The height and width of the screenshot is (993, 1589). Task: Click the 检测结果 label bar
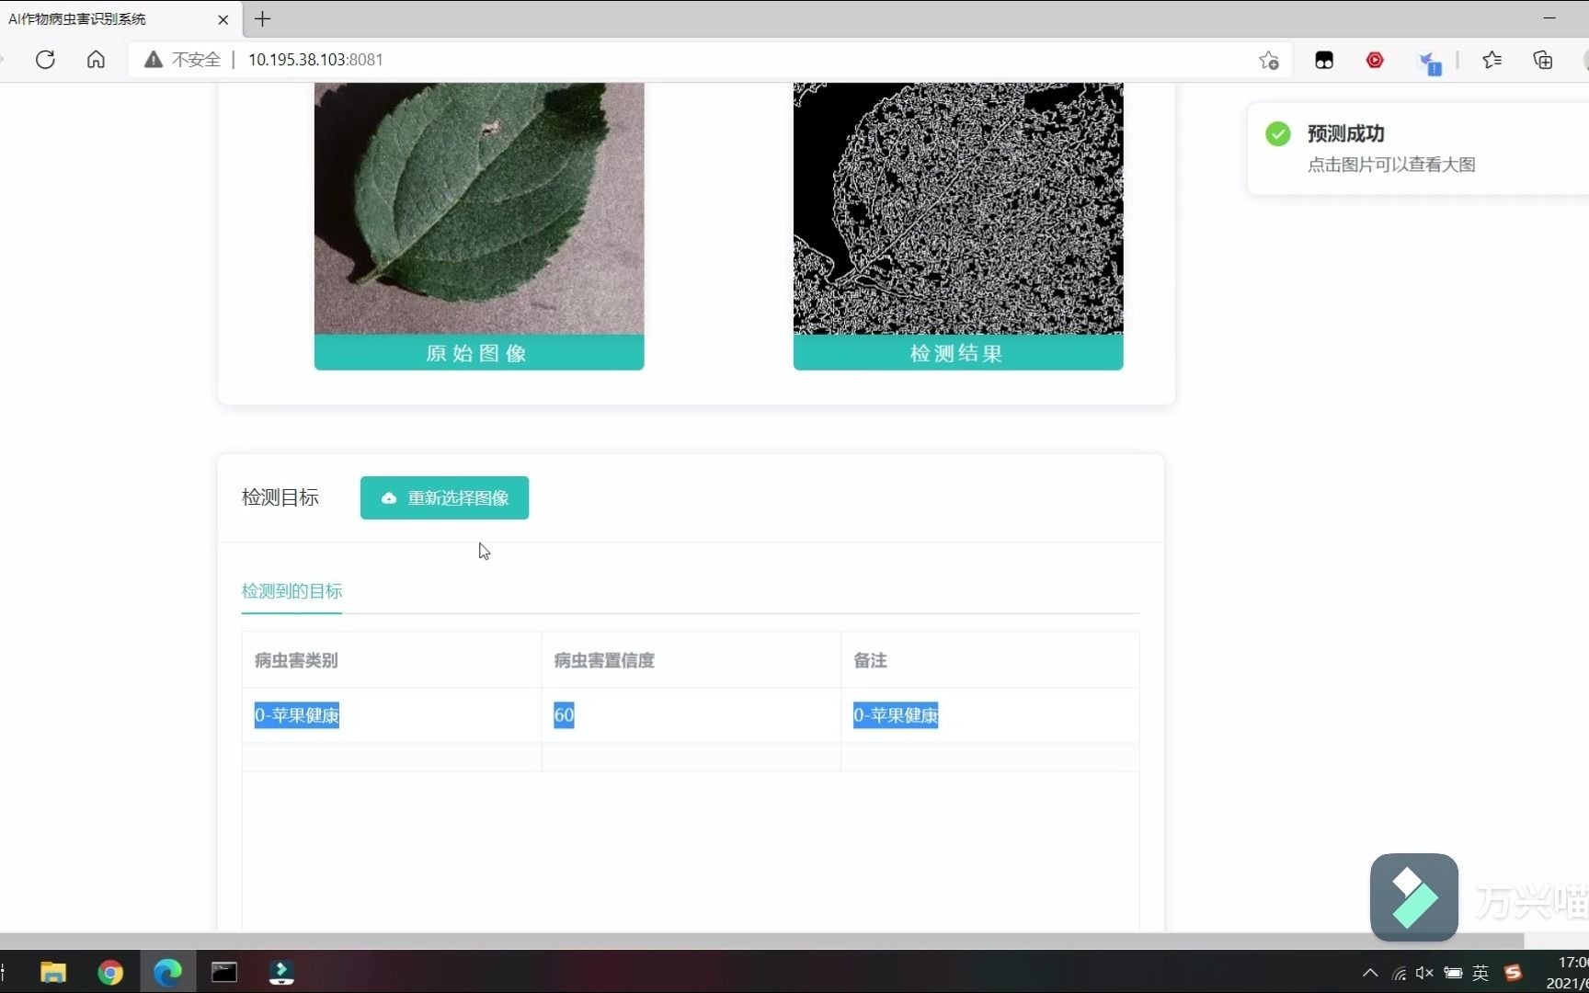958,353
